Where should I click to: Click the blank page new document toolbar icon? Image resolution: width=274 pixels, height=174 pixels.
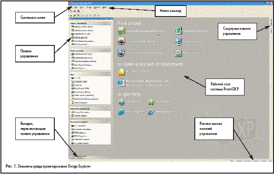click(x=71, y=11)
